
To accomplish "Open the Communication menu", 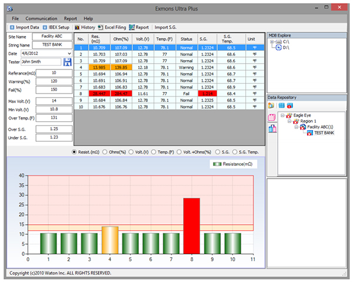I will point(41,19).
